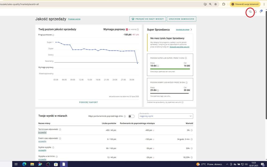The image size is (267, 167).
Task: Open szczegóły under Średni czas odpowiedzi
Action: pos(42,141)
